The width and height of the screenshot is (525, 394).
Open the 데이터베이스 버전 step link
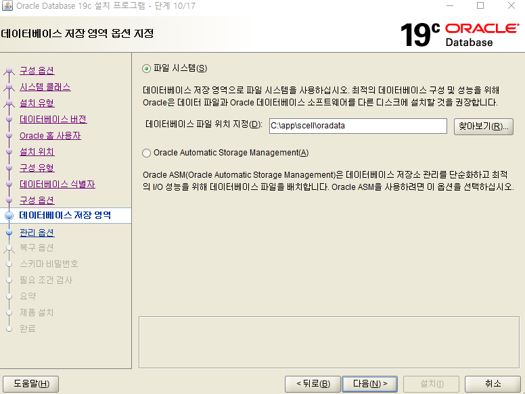(x=53, y=119)
